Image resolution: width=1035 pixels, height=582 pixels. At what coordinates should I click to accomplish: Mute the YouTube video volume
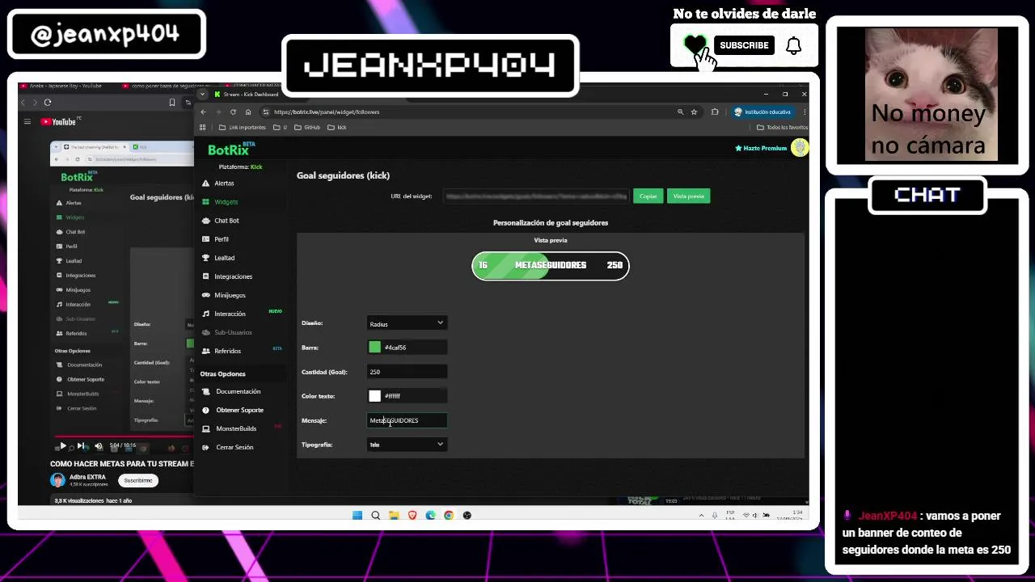[99, 446]
